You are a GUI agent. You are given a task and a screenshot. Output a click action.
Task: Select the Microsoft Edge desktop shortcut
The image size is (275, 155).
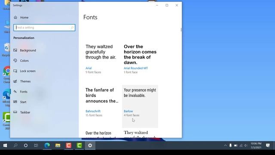[7, 98]
